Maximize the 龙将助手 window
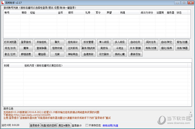Screen dimensions: 195x129 184,3
